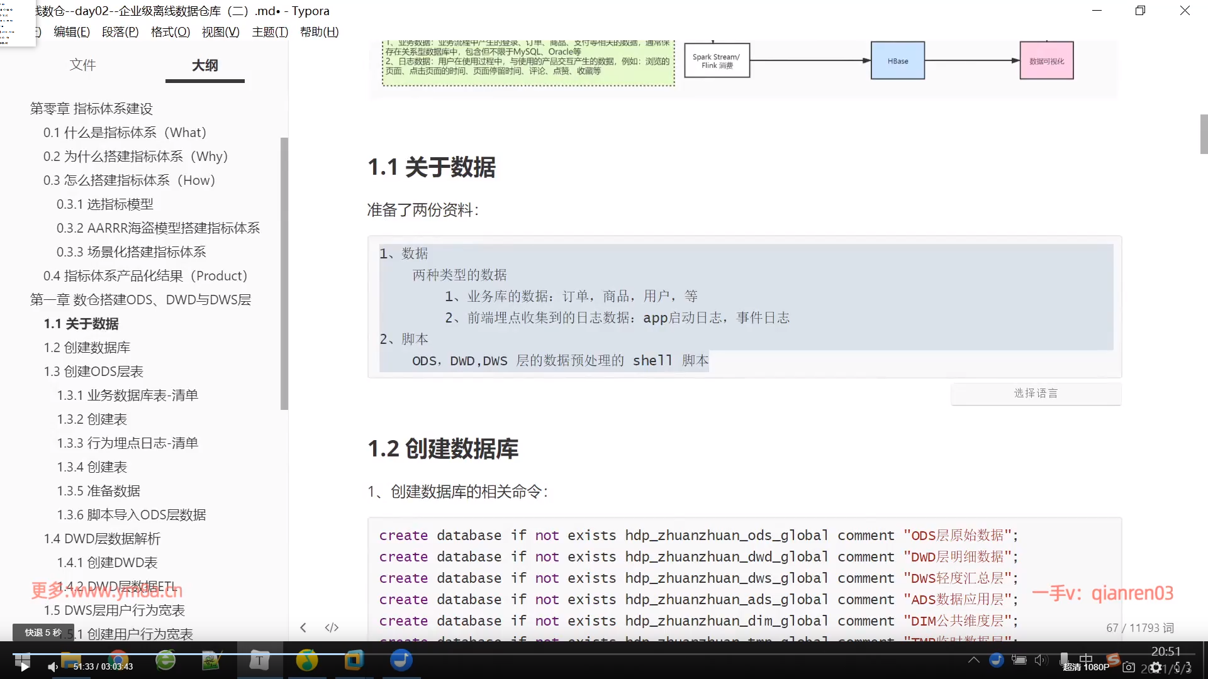Show hidden system tray icons
Viewport: 1208px width, 679px height.
973,660
